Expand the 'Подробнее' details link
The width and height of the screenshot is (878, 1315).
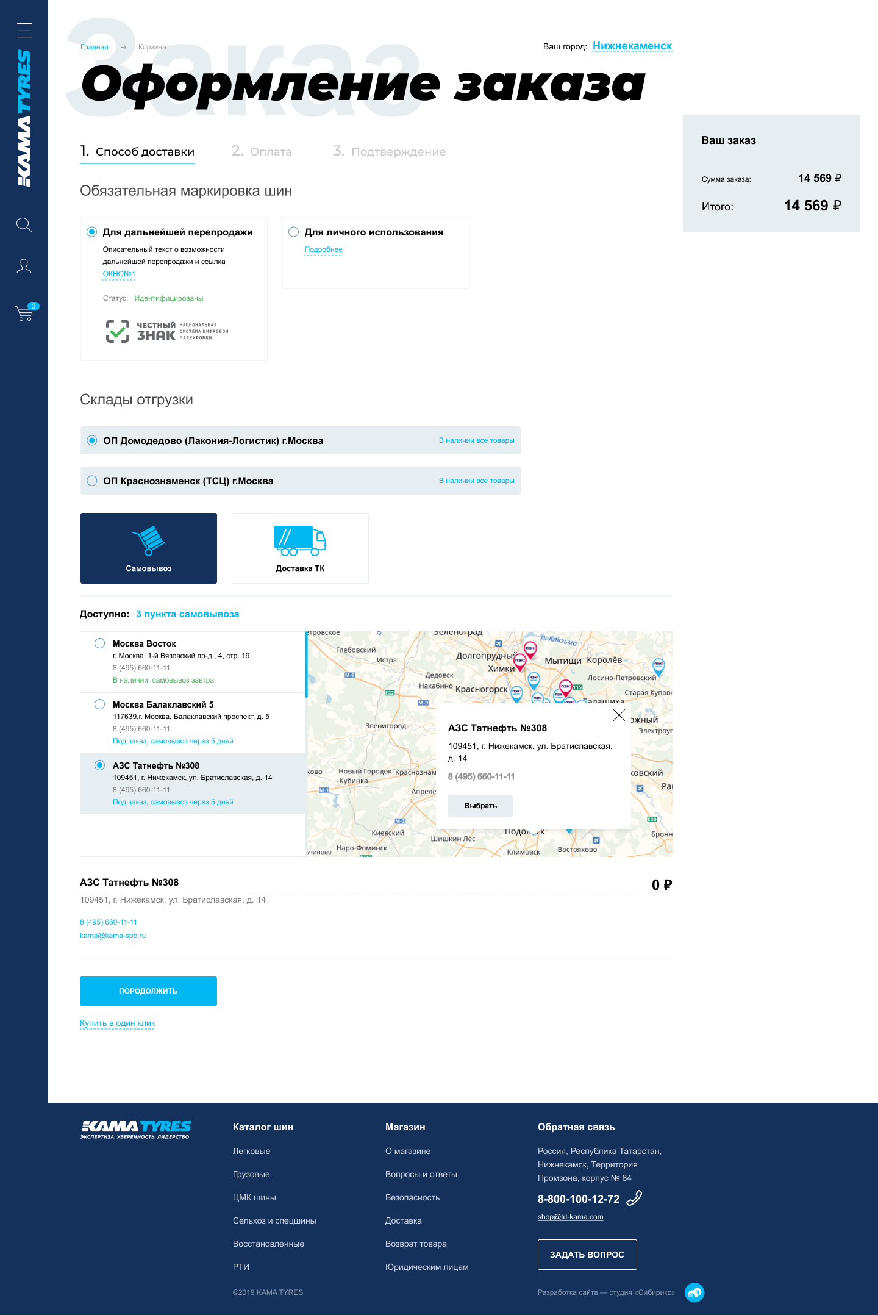323,249
